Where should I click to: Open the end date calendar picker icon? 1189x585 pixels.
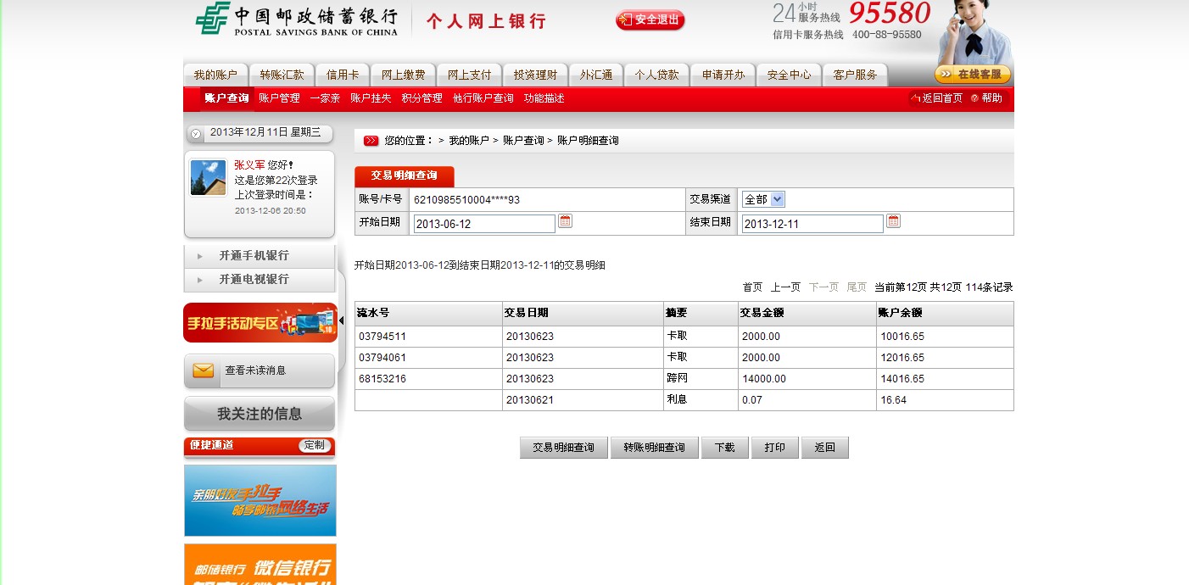click(x=893, y=221)
